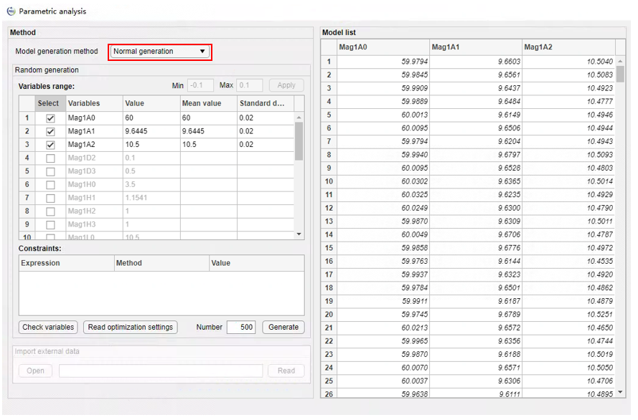
Task: Click cell 9.6776 in Model list row 15
Action: coord(476,248)
